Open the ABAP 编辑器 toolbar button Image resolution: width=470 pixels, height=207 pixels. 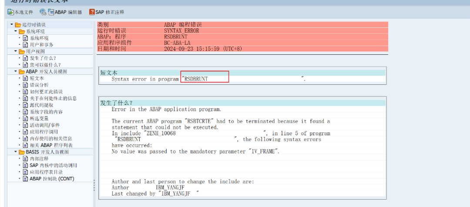(65, 12)
